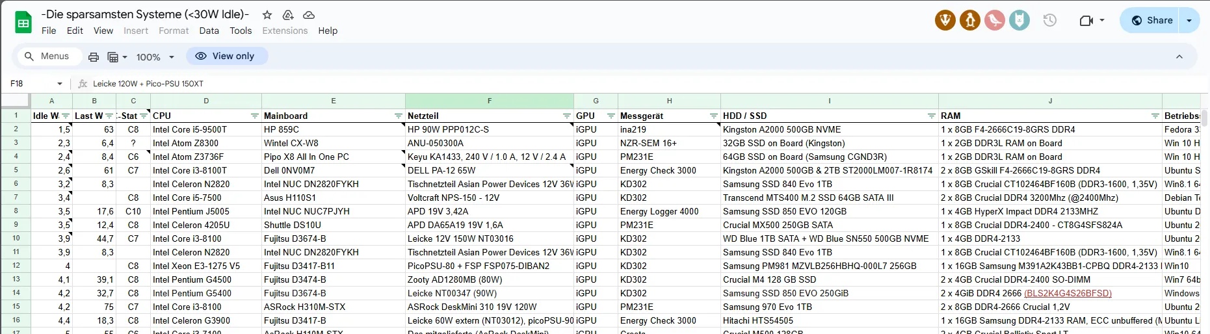The width and height of the screenshot is (1210, 334).
Task: Open the Tools menu
Action: (x=241, y=31)
